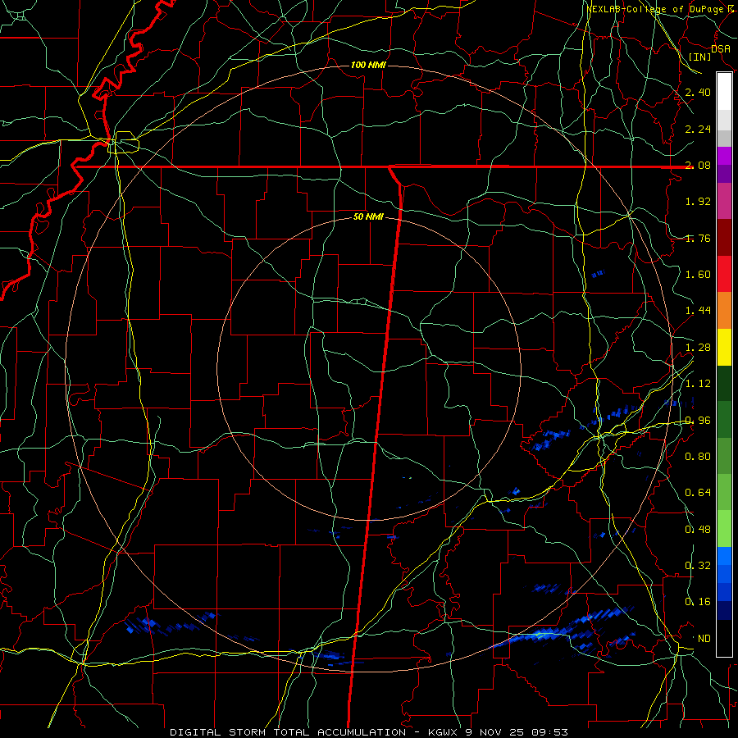Click the 100 NMI range ring label
Image resolution: width=738 pixels, height=738 pixels.
(368, 65)
